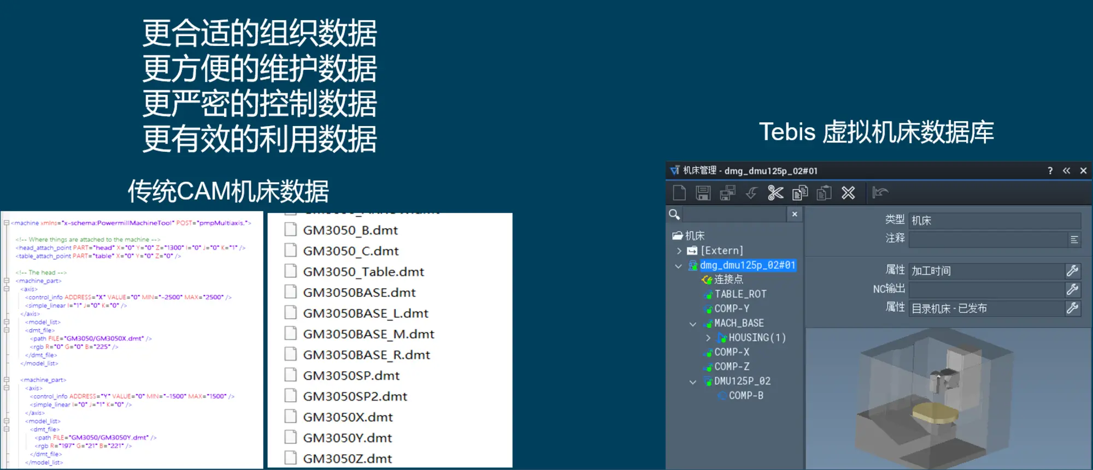Select MACH_BASE in the machine tree
1093x470 pixels.
click(x=739, y=323)
